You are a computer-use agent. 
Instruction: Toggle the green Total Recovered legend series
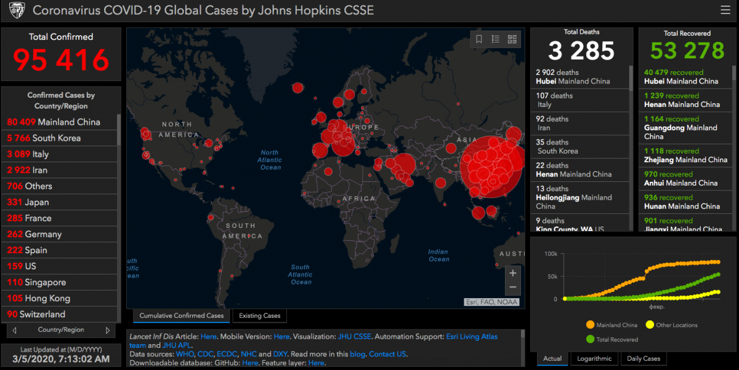point(613,339)
